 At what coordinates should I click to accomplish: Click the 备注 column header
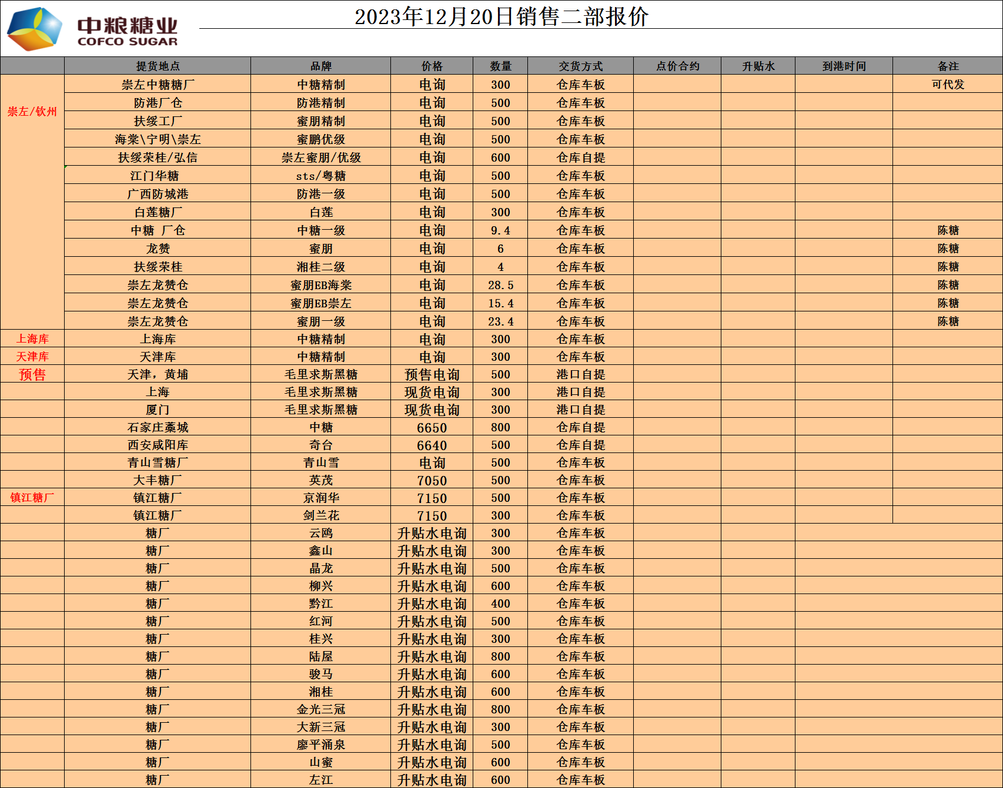coord(948,66)
